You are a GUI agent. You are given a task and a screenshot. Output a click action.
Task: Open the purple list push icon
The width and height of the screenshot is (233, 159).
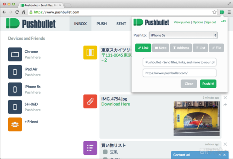[90, 148]
